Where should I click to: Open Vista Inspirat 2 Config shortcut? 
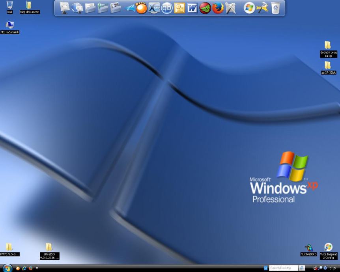(x=329, y=251)
